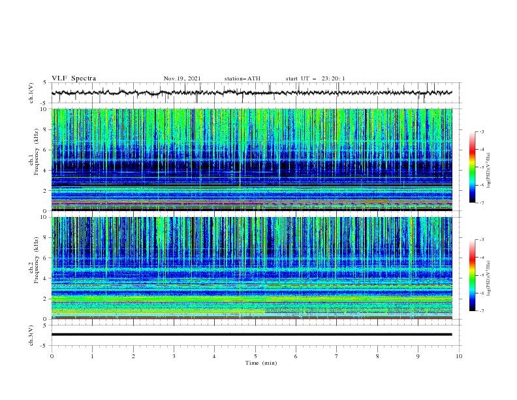
Task: Click the time axis tick label '0'
Action: 52,356
